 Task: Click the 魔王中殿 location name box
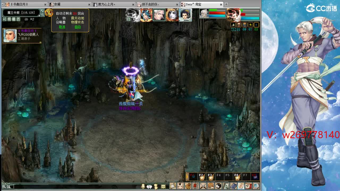[x=21, y=12]
